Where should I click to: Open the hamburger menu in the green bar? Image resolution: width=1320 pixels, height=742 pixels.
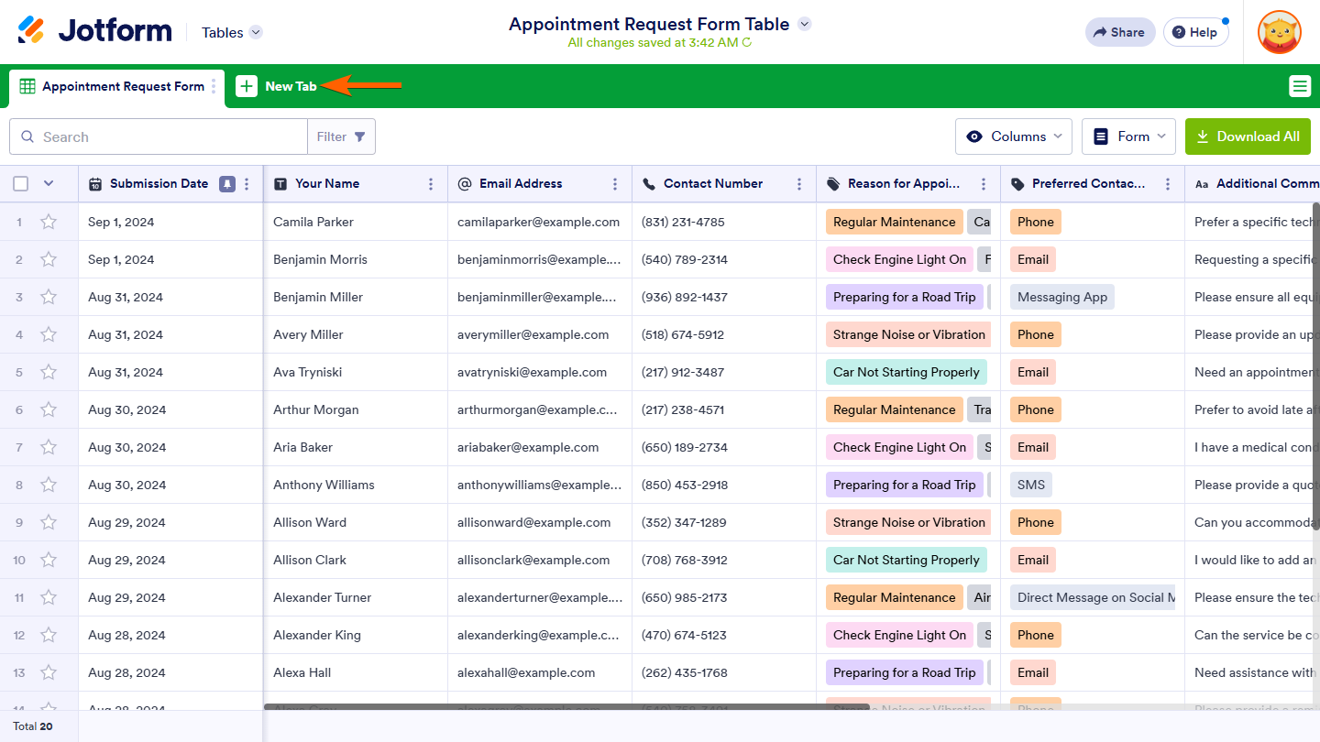1299,86
